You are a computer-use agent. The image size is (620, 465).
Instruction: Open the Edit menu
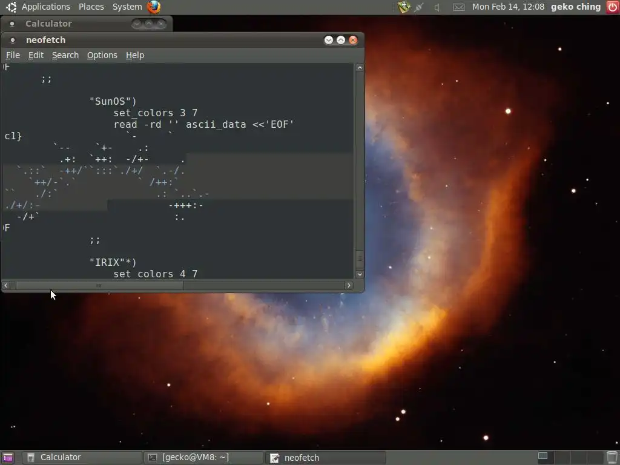click(x=36, y=55)
